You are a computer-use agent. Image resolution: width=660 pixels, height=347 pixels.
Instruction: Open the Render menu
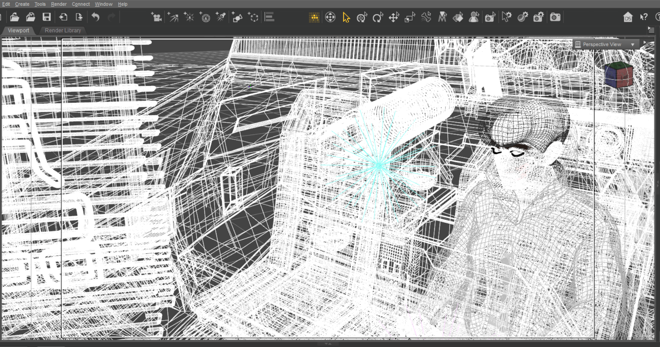[x=59, y=4]
